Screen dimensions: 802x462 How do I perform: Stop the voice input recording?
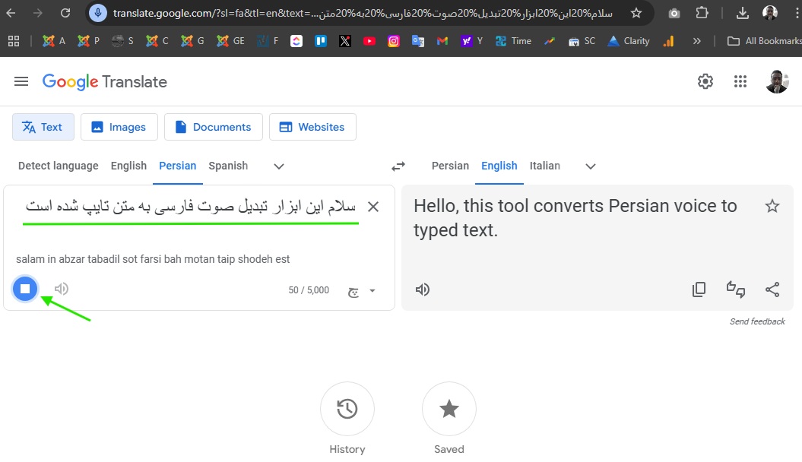click(24, 289)
